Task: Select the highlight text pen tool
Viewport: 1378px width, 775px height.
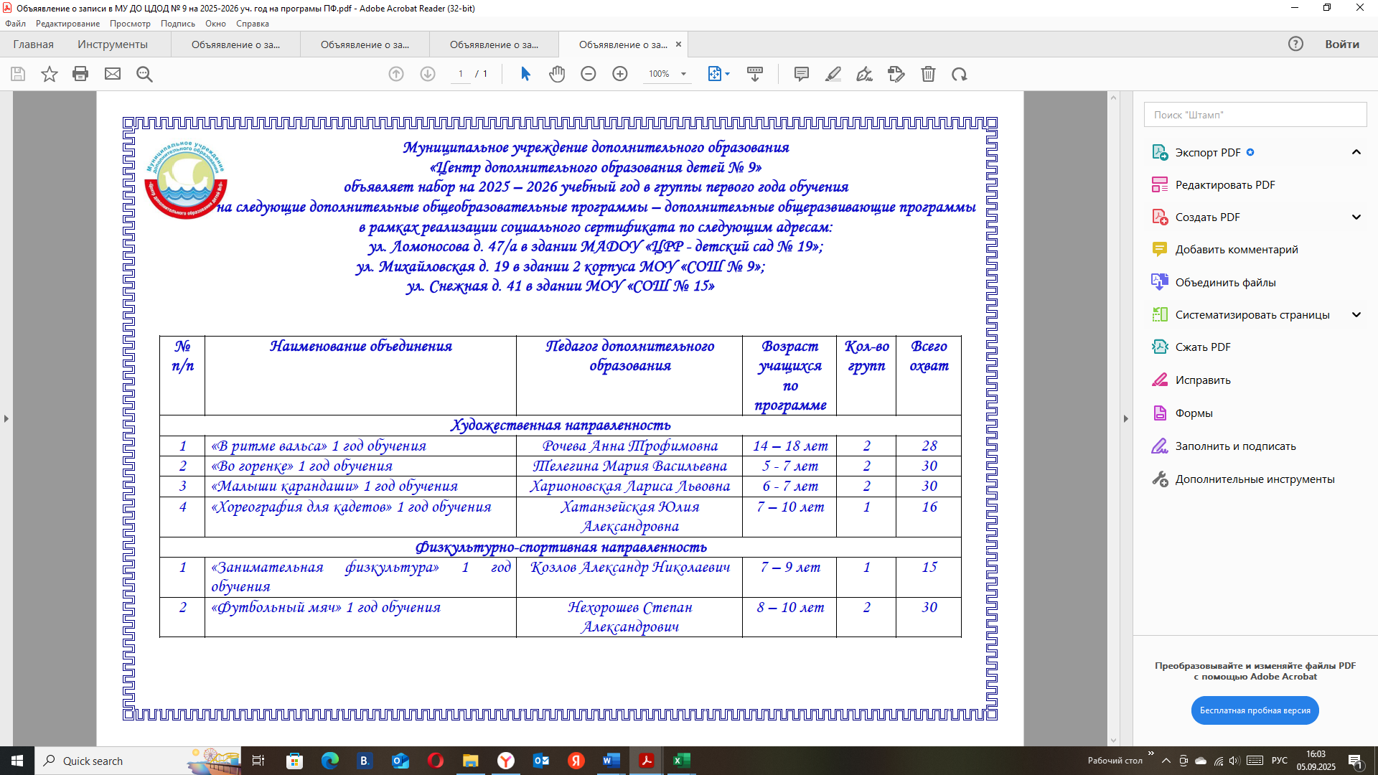Action: click(833, 74)
